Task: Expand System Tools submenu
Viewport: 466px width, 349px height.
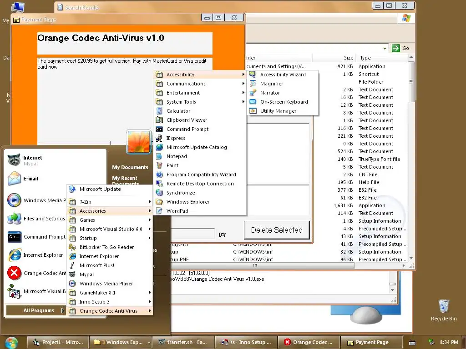Action: pyautogui.click(x=200, y=102)
